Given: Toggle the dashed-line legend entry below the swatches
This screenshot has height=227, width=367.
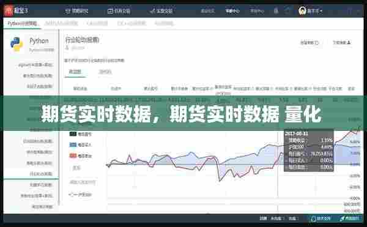Looking at the screenshot, I should (x=80, y=194).
